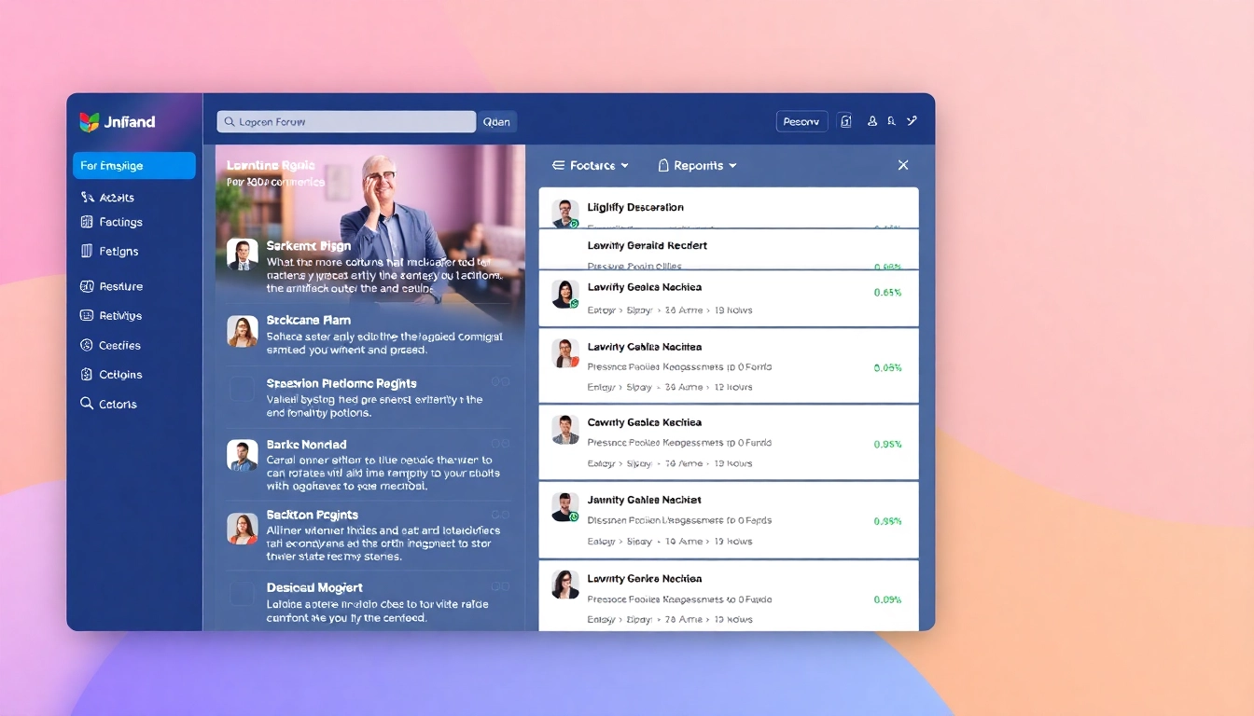Select the For Emsrige sidebar item
The width and height of the screenshot is (1254, 716).
(134, 166)
